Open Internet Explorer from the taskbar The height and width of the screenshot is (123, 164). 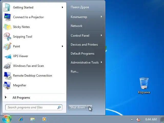click(21, 119)
